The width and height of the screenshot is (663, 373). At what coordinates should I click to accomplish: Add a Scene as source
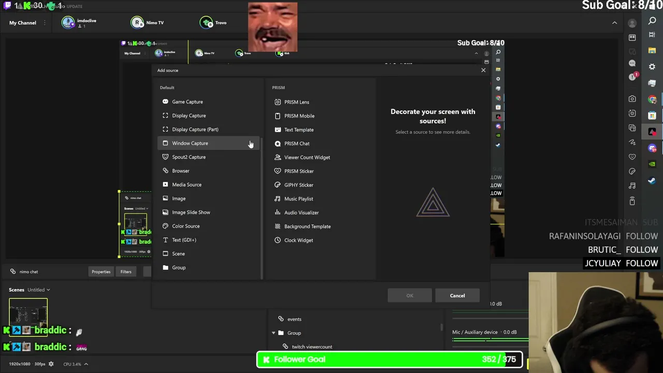point(209,254)
